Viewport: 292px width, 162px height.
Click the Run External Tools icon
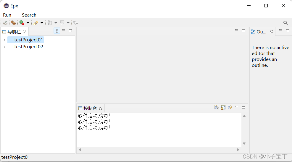22,23
